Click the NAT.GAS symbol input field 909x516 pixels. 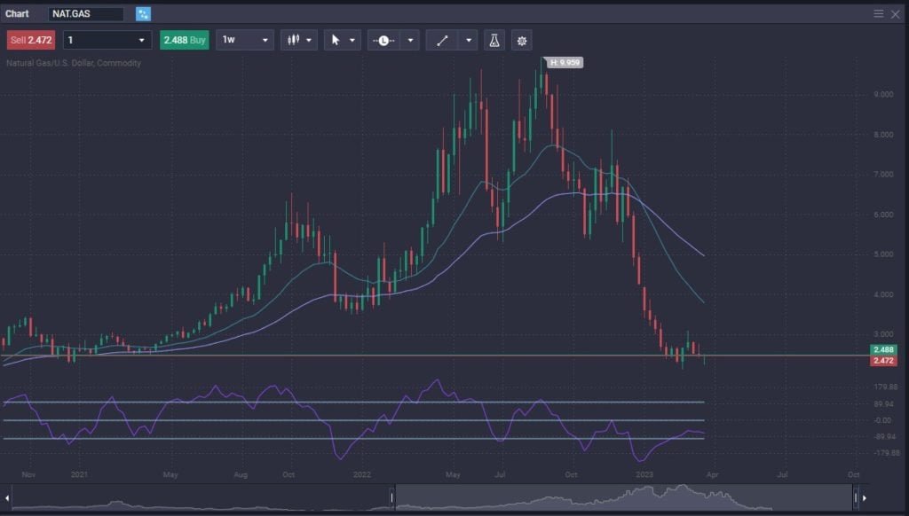[x=86, y=14]
